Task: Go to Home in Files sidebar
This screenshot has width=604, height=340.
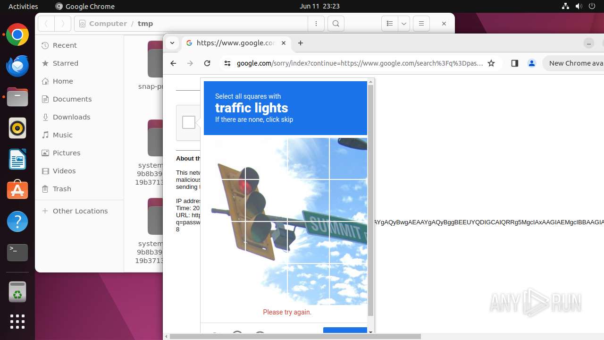Action: [79, 81]
